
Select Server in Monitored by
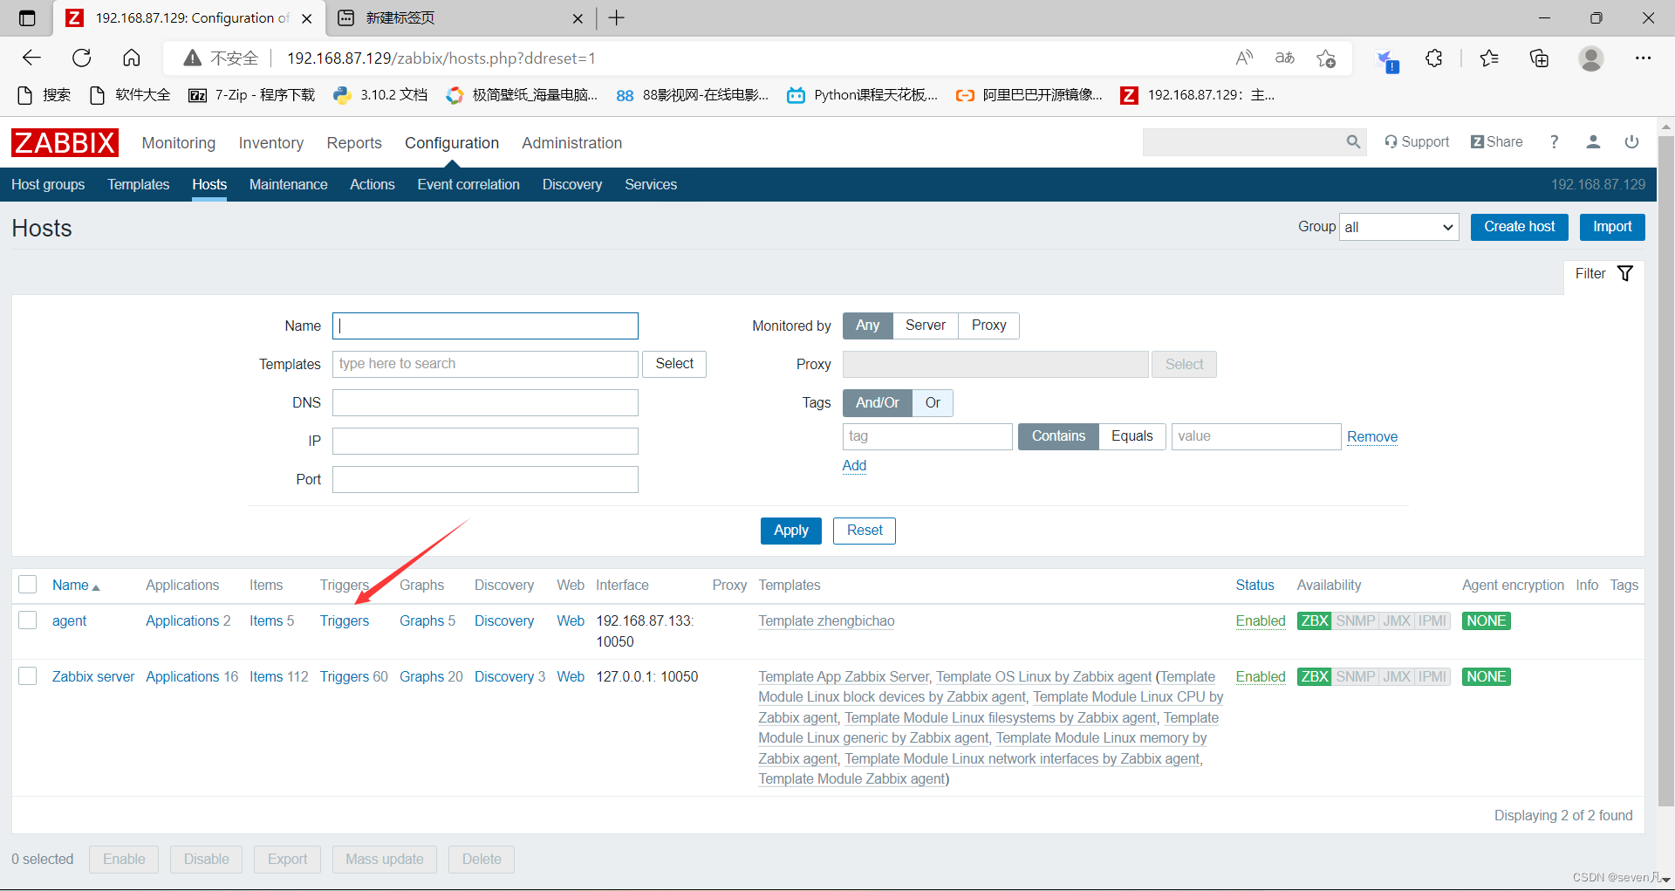tap(926, 326)
